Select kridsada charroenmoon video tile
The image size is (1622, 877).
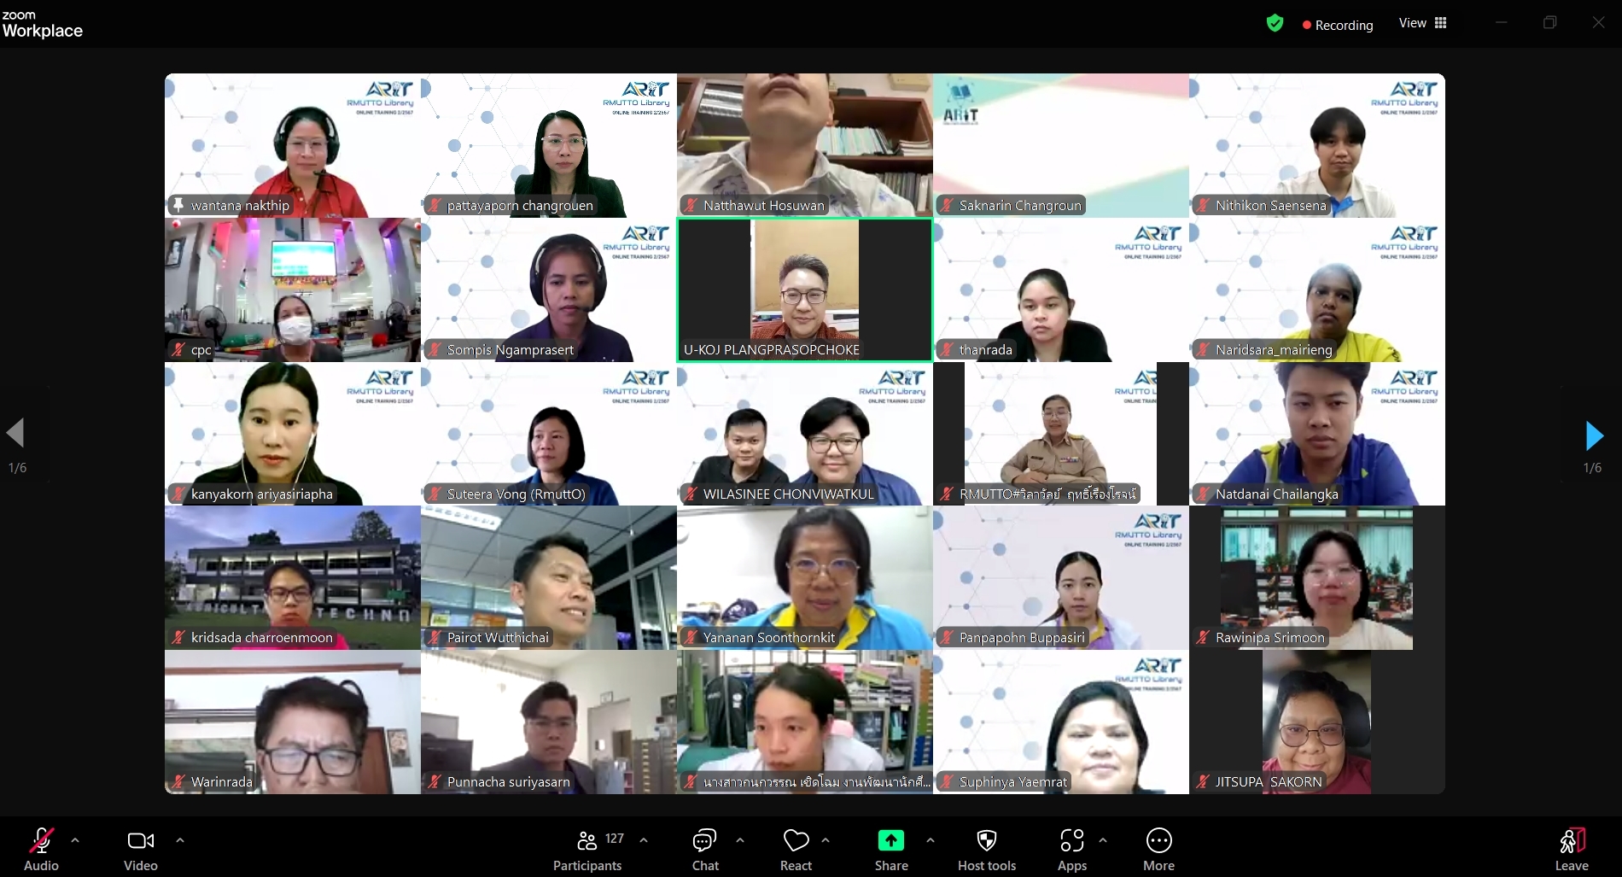coord(293,577)
